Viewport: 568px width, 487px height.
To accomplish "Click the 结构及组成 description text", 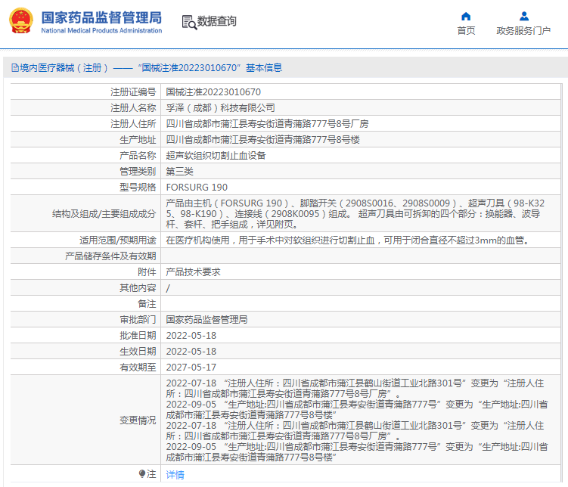I will point(355,213).
